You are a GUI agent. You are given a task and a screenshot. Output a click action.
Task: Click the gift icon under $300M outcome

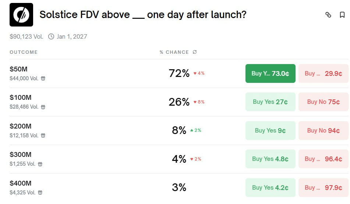(x=40, y=164)
